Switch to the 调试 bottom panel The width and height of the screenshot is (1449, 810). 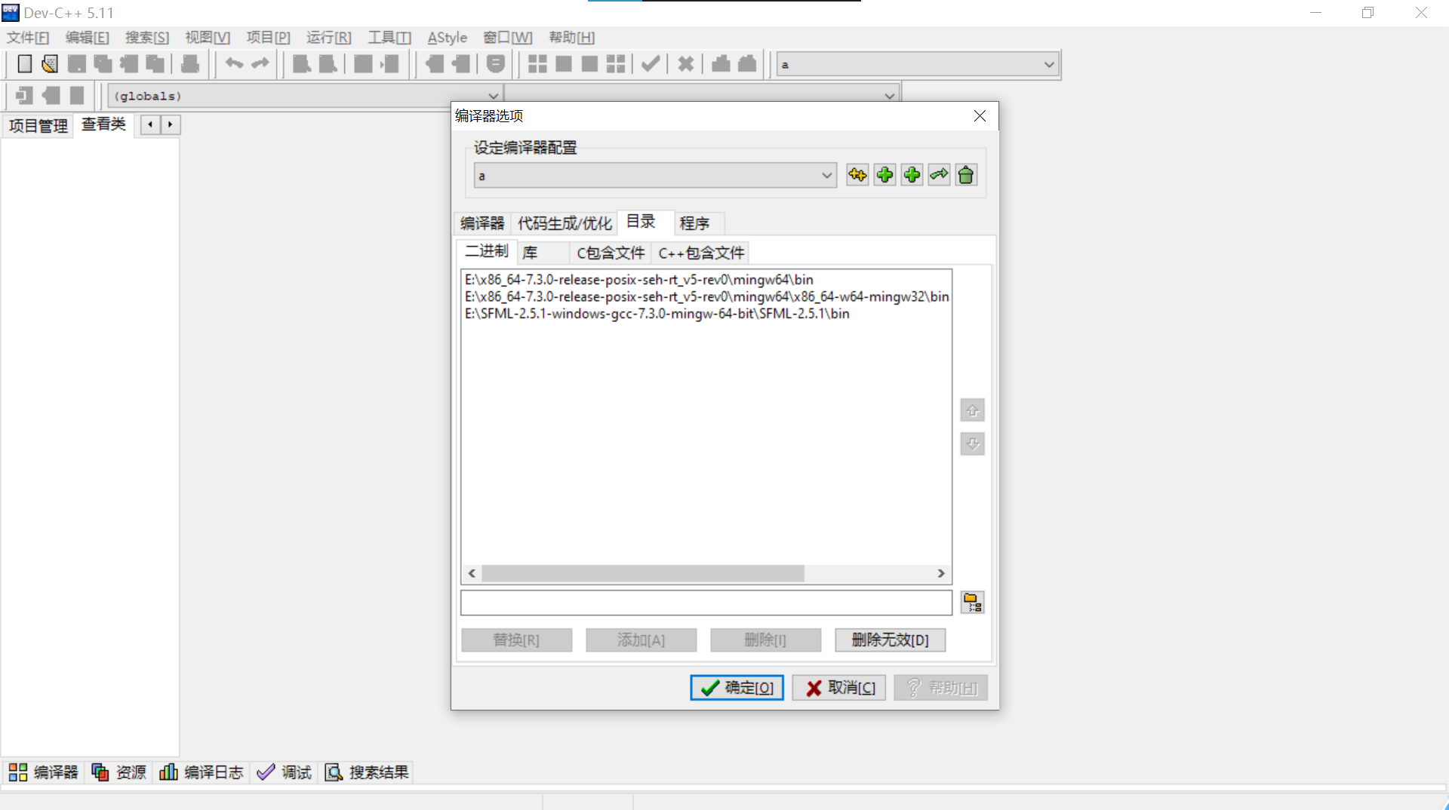coord(284,772)
